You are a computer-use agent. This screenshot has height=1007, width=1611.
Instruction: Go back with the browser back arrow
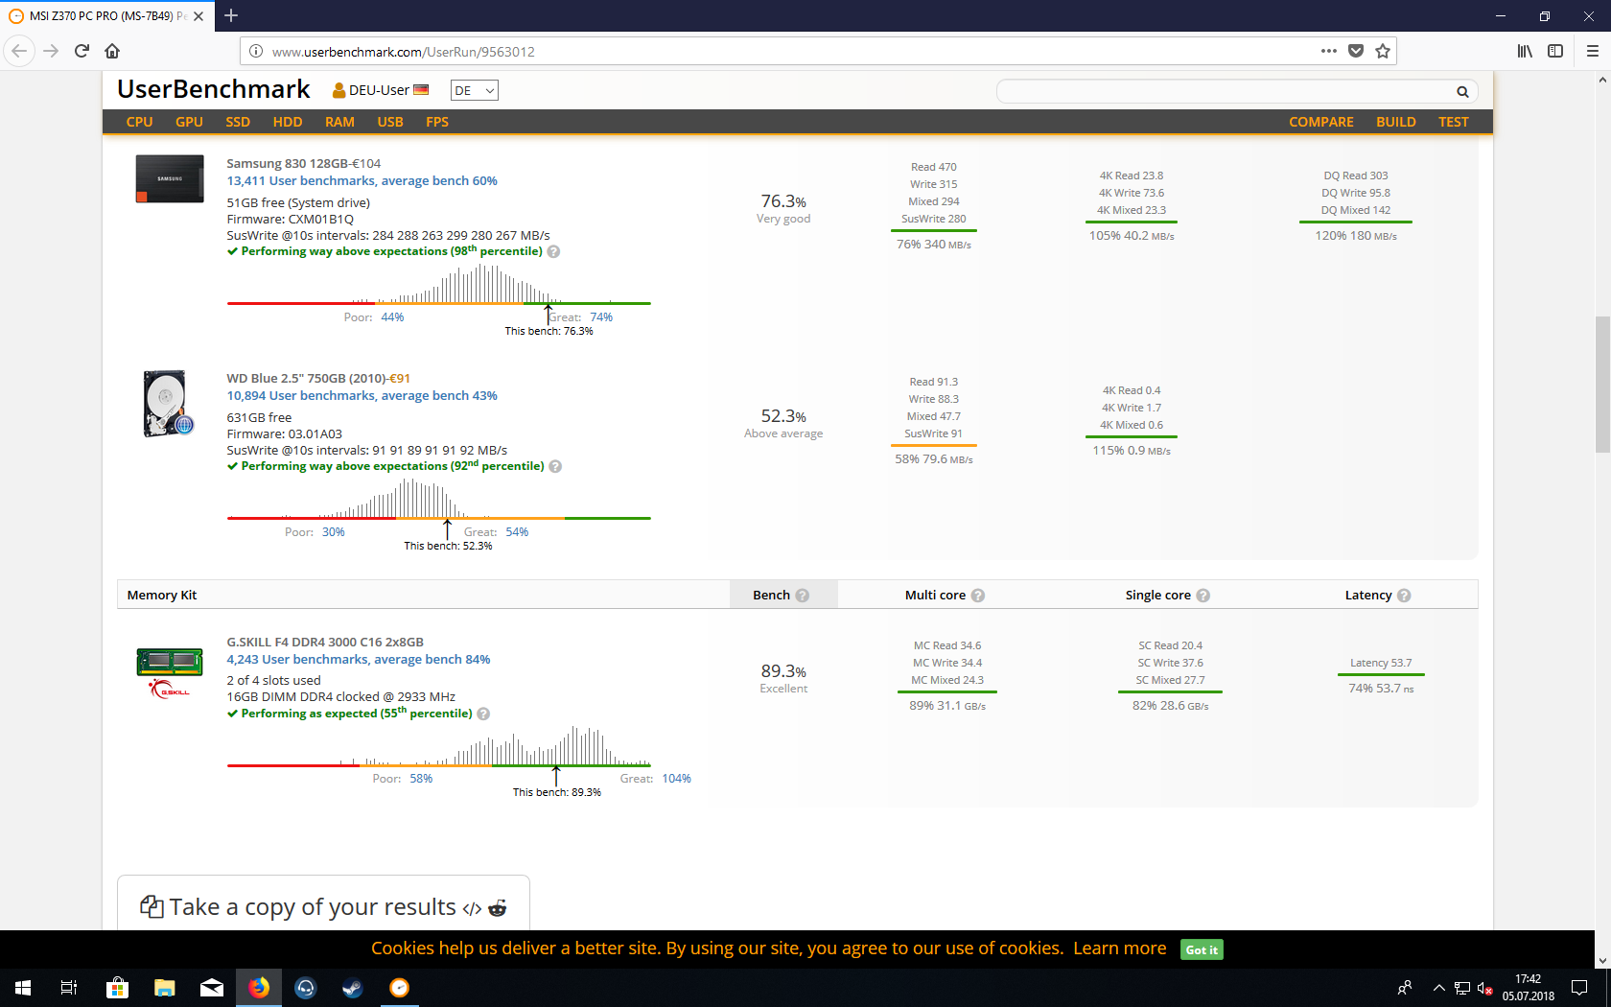(19, 51)
